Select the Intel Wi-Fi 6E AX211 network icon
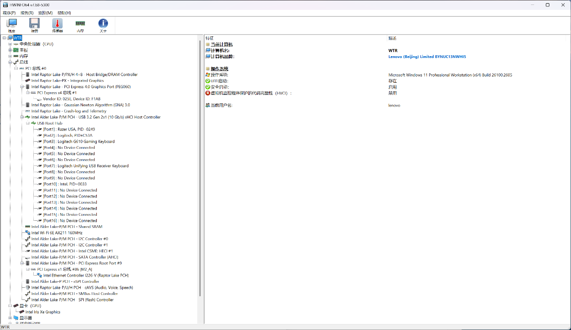The height and width of the screenshot is (330, 571). pos(27,233)
